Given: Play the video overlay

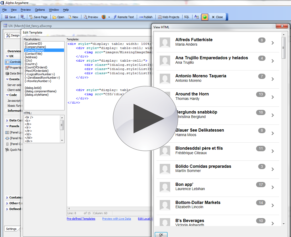Looking at the screenshot, I should click(x=145, y=118).
